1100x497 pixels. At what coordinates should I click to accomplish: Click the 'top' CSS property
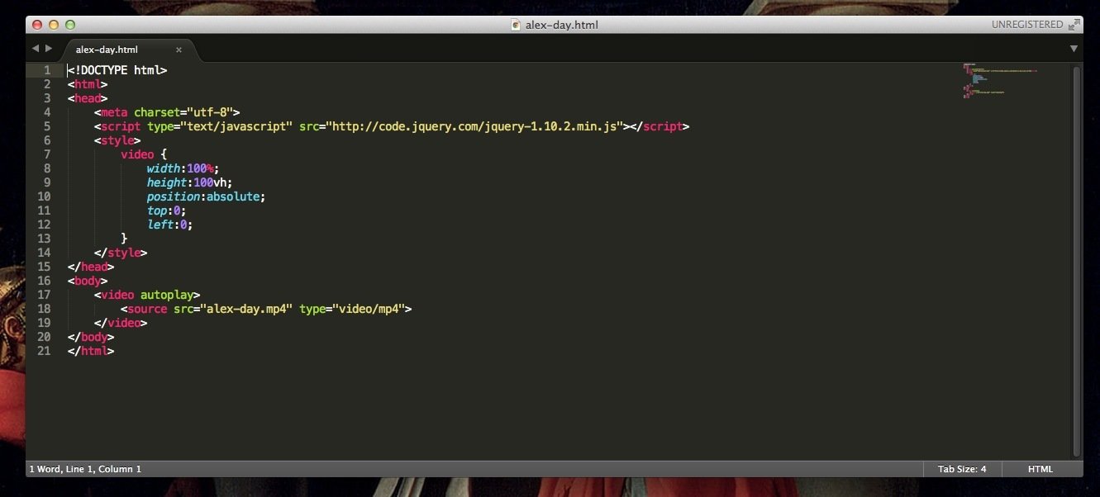157,211
